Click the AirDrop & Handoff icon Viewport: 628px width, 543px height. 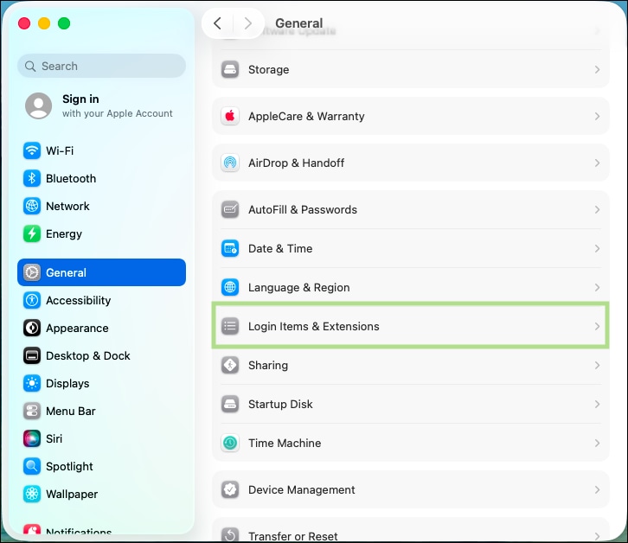tap(230, 163)
